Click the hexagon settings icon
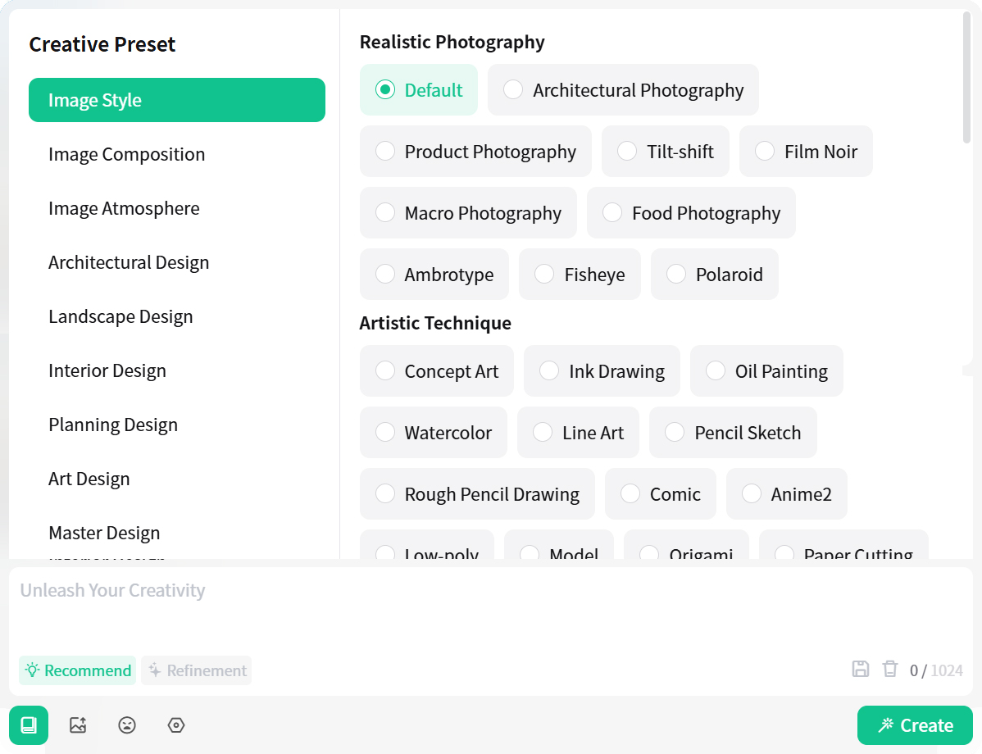 point(176,725)
